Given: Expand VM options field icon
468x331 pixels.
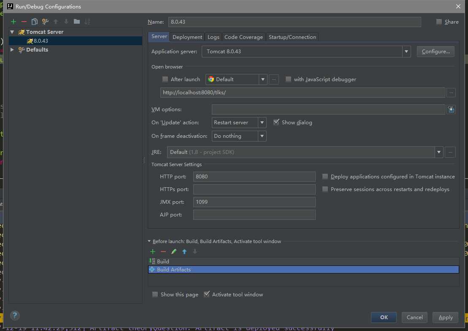Looking at the screenshot, I should click(x=451, y=109).
